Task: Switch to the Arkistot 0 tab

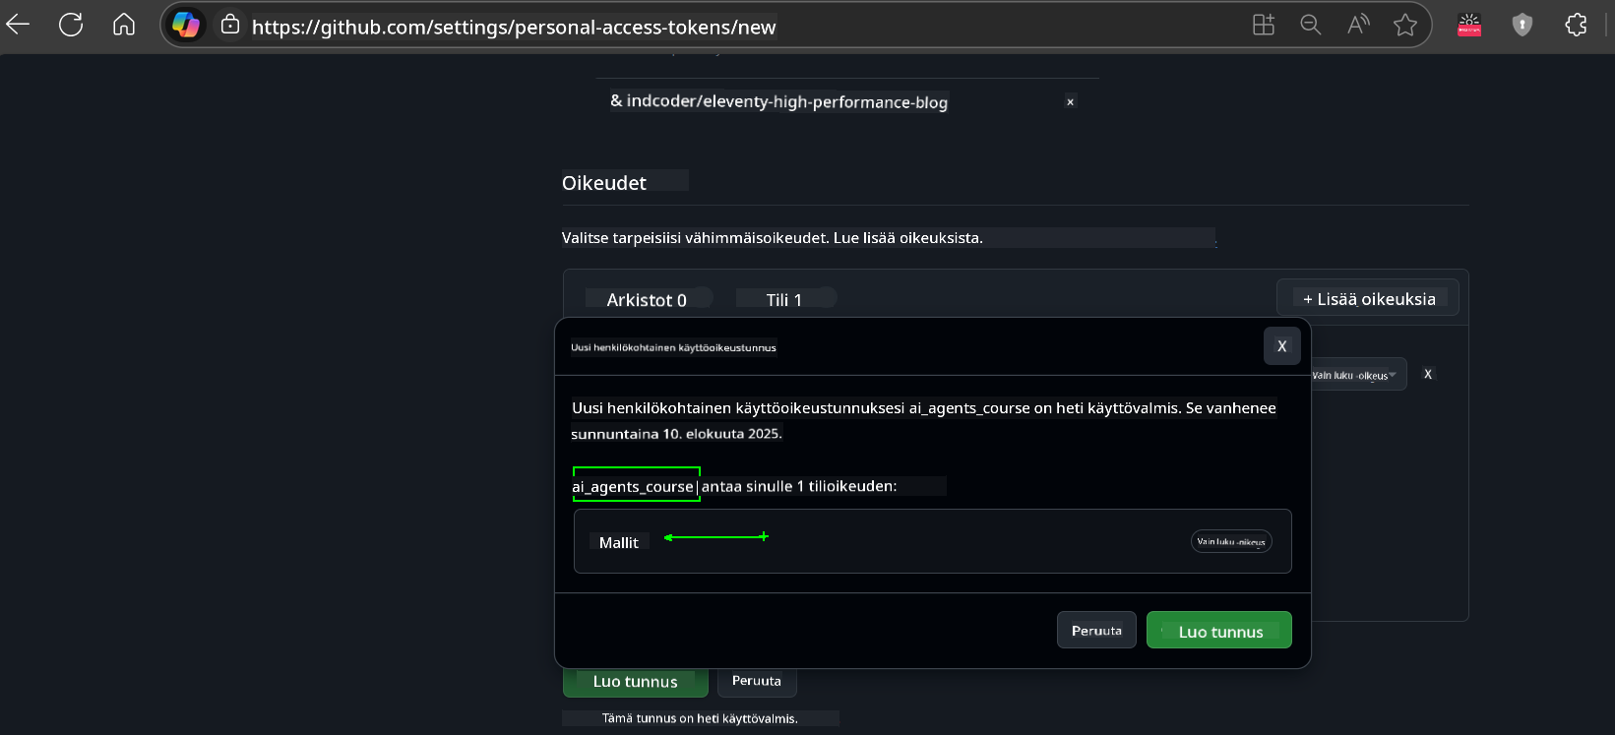Action: point(647,299)
